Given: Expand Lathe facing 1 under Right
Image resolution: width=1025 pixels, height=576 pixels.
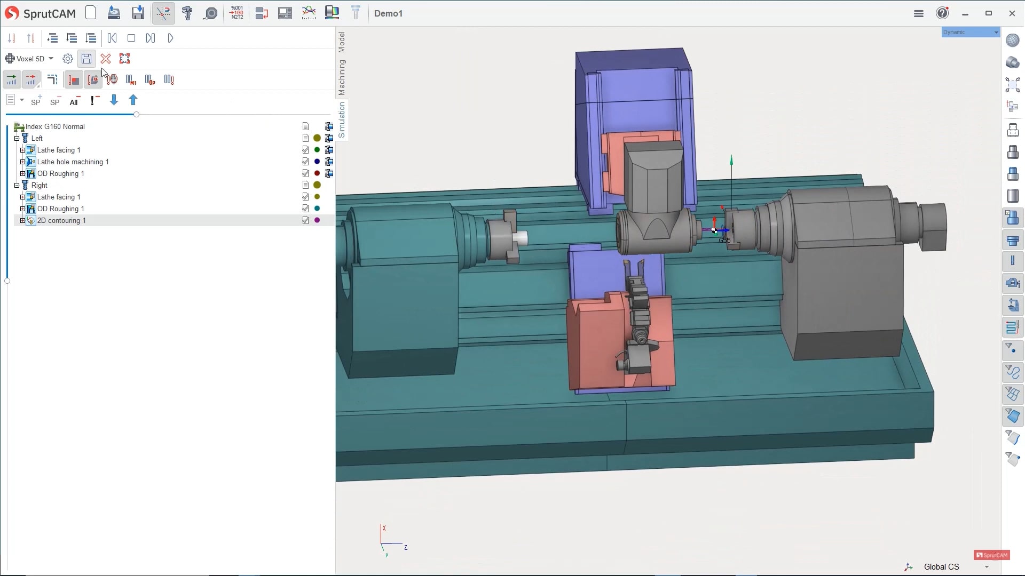Looking at the screenshot, I should click(x=22, y=197).
